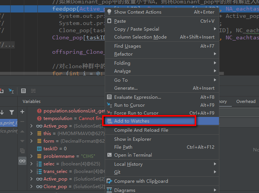This screenshot has height=193, width=259.
Task: Select Add to Watches
Action: click(x=162, y=121)
